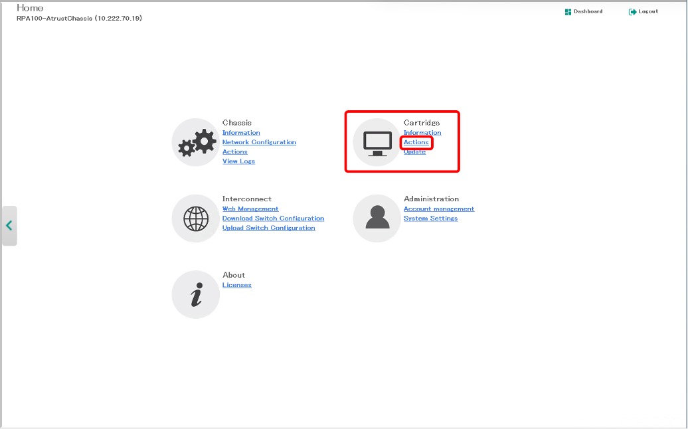This screenshot has height=429, width=688.
Task: Click the Administration user silhouette icon
Action: (x=377, y=218)
